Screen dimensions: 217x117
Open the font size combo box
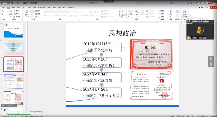(66, 12)
